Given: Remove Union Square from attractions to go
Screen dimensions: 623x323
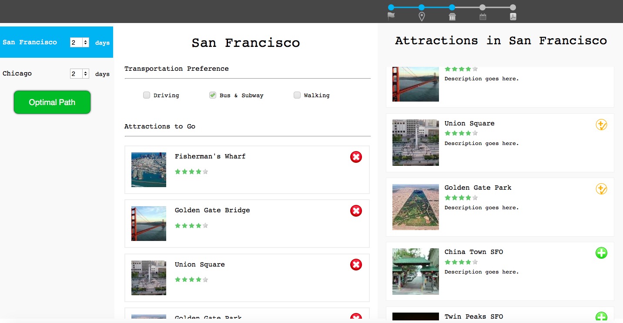Looking at the screenshot, I should coord(356,264).
